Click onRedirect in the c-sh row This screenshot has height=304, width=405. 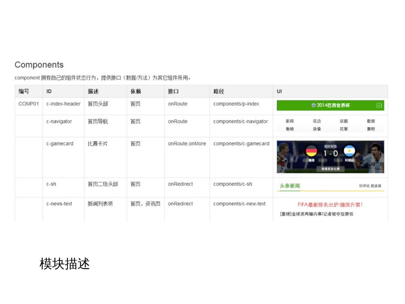[x=181, y=184]
